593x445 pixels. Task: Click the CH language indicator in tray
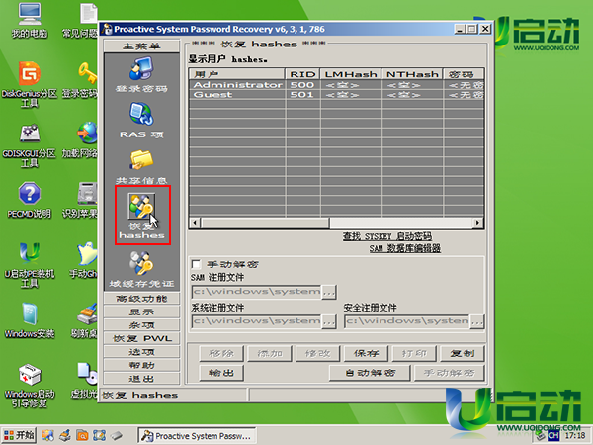(552, 435)
